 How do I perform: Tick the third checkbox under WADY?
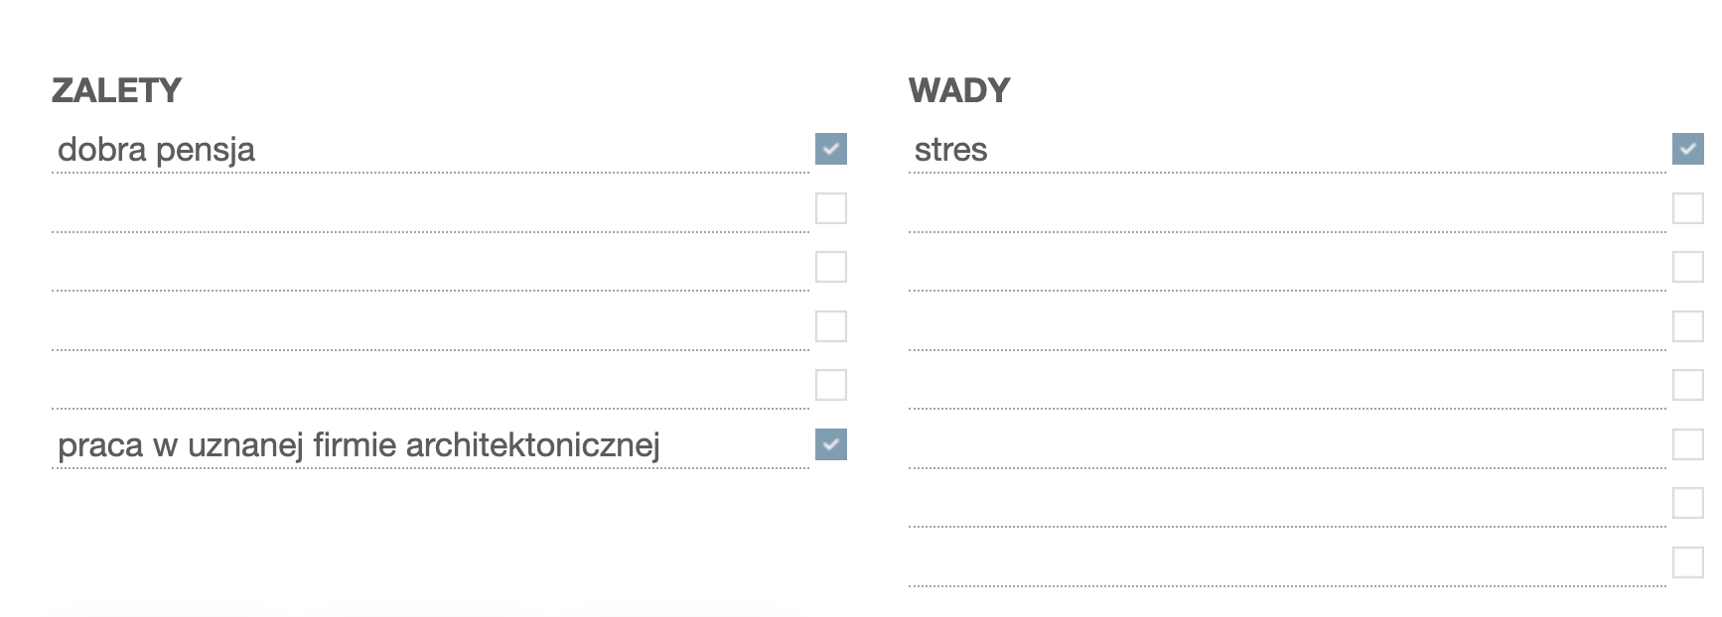pos(1688,267)
